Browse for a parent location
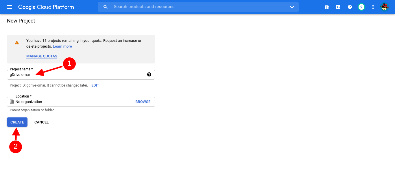Viewport: 395px width, 193px height. click(143, 102)
